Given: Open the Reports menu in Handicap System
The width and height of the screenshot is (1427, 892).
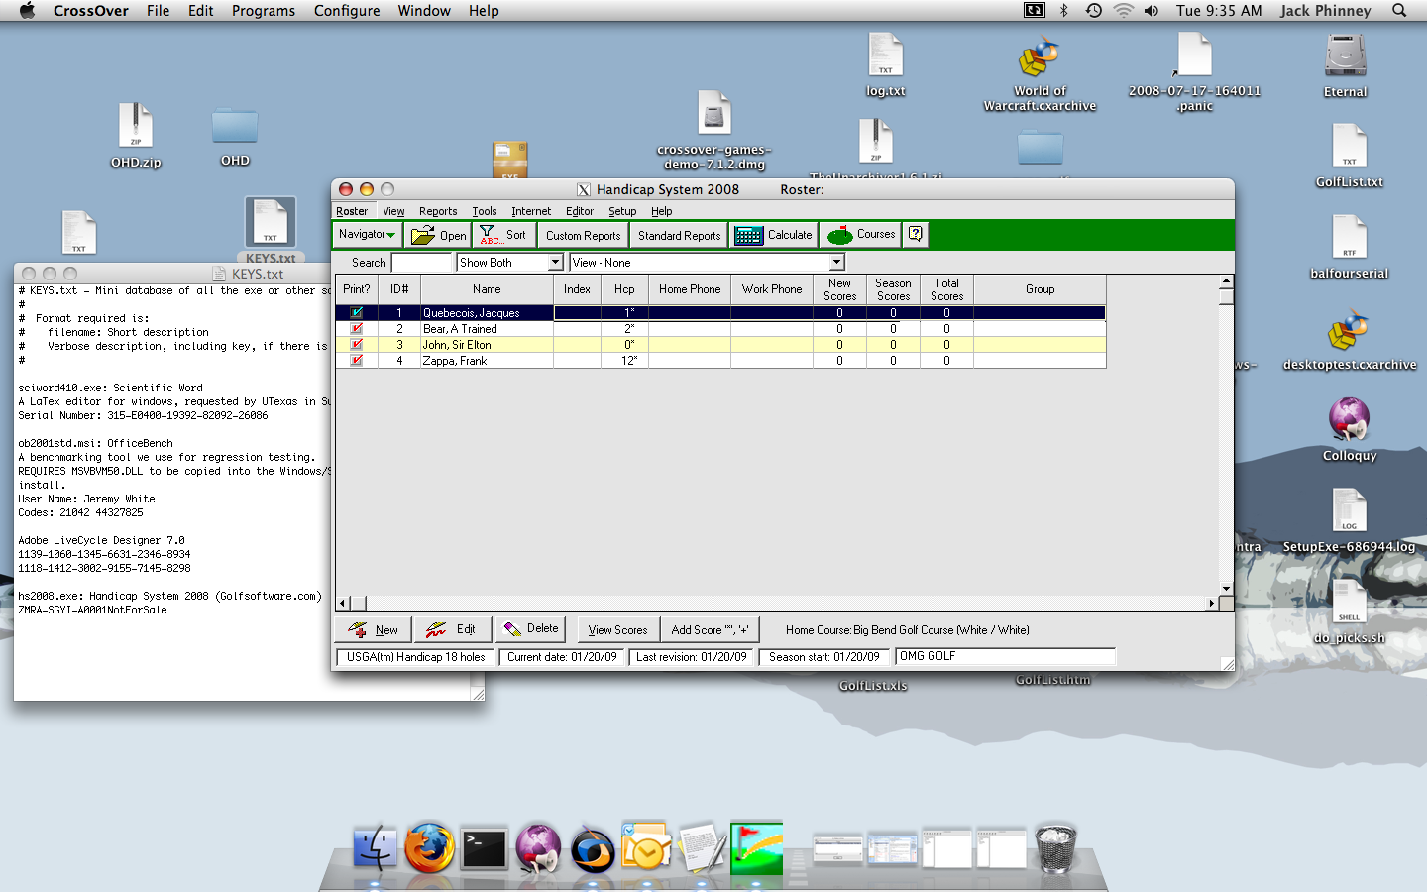Looking at the screenshot, I should click(x=438, y=211).
